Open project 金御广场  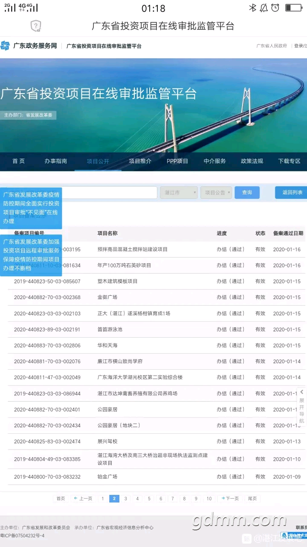(107, 297)
